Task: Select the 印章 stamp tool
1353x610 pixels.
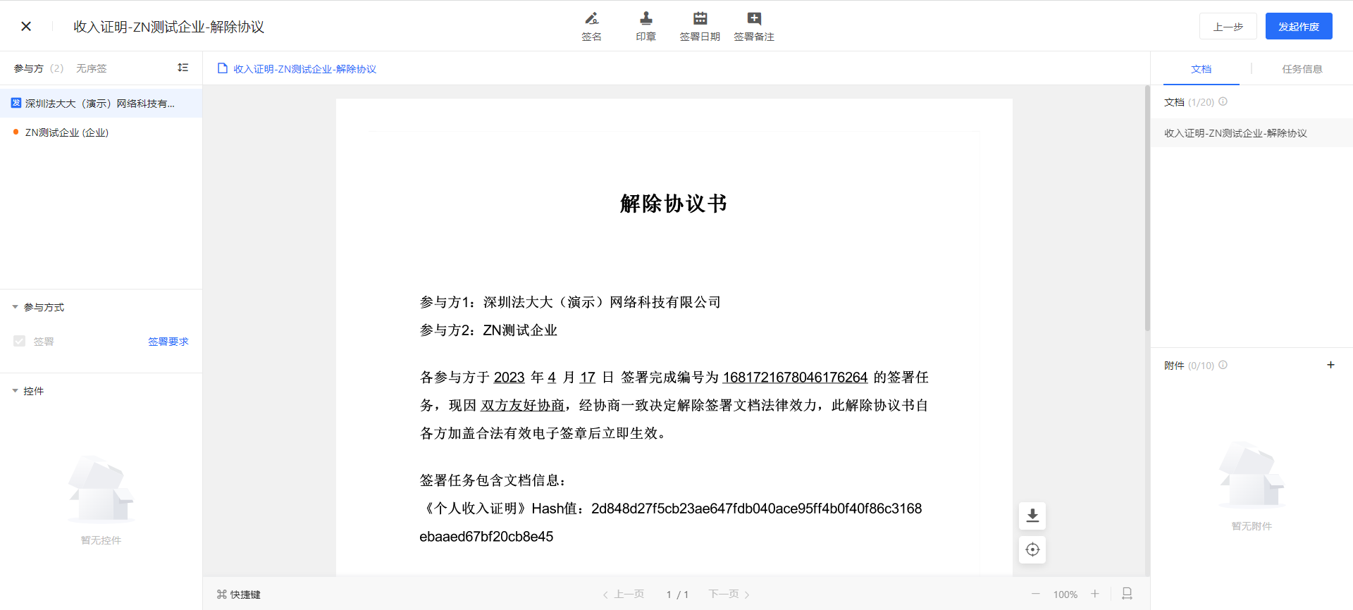Action: click(645, 27)
